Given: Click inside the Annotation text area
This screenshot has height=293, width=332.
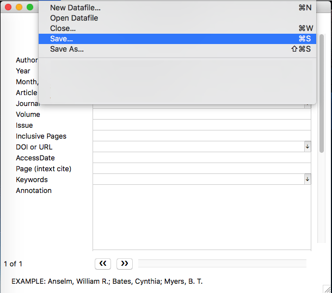Looking at the screenshot, I should click(201, 217).
